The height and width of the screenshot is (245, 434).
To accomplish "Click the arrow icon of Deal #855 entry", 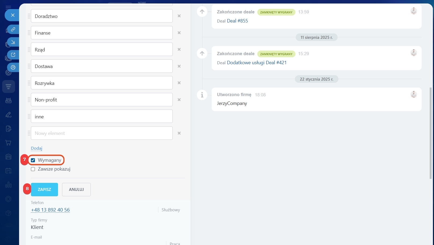I will [202, 12].
